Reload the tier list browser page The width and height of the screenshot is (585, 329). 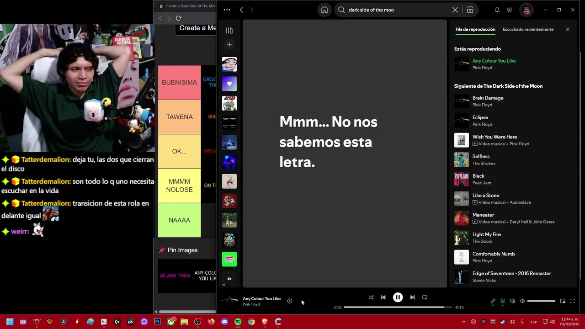tap(178, 18)
